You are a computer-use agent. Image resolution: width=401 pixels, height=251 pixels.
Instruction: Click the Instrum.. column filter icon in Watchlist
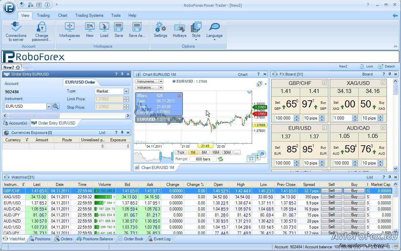click(x=23, y=184)
